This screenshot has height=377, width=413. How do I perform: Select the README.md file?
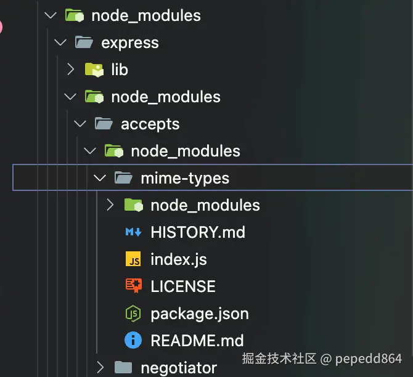click(197, 340)
